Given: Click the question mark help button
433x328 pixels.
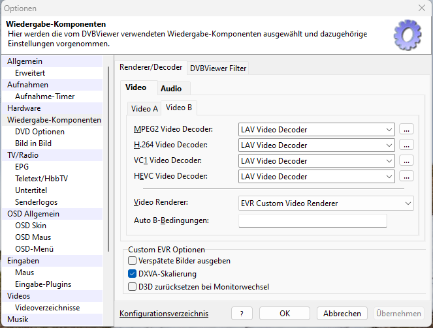Looking at the screenshot, I should click(242, 314).
